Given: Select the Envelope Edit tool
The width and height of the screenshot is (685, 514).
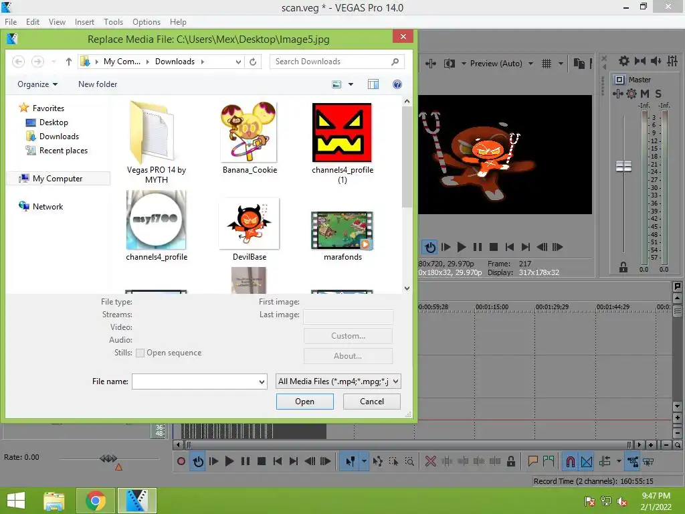Looking at the screenshot, I should click(x=378, y=461).
